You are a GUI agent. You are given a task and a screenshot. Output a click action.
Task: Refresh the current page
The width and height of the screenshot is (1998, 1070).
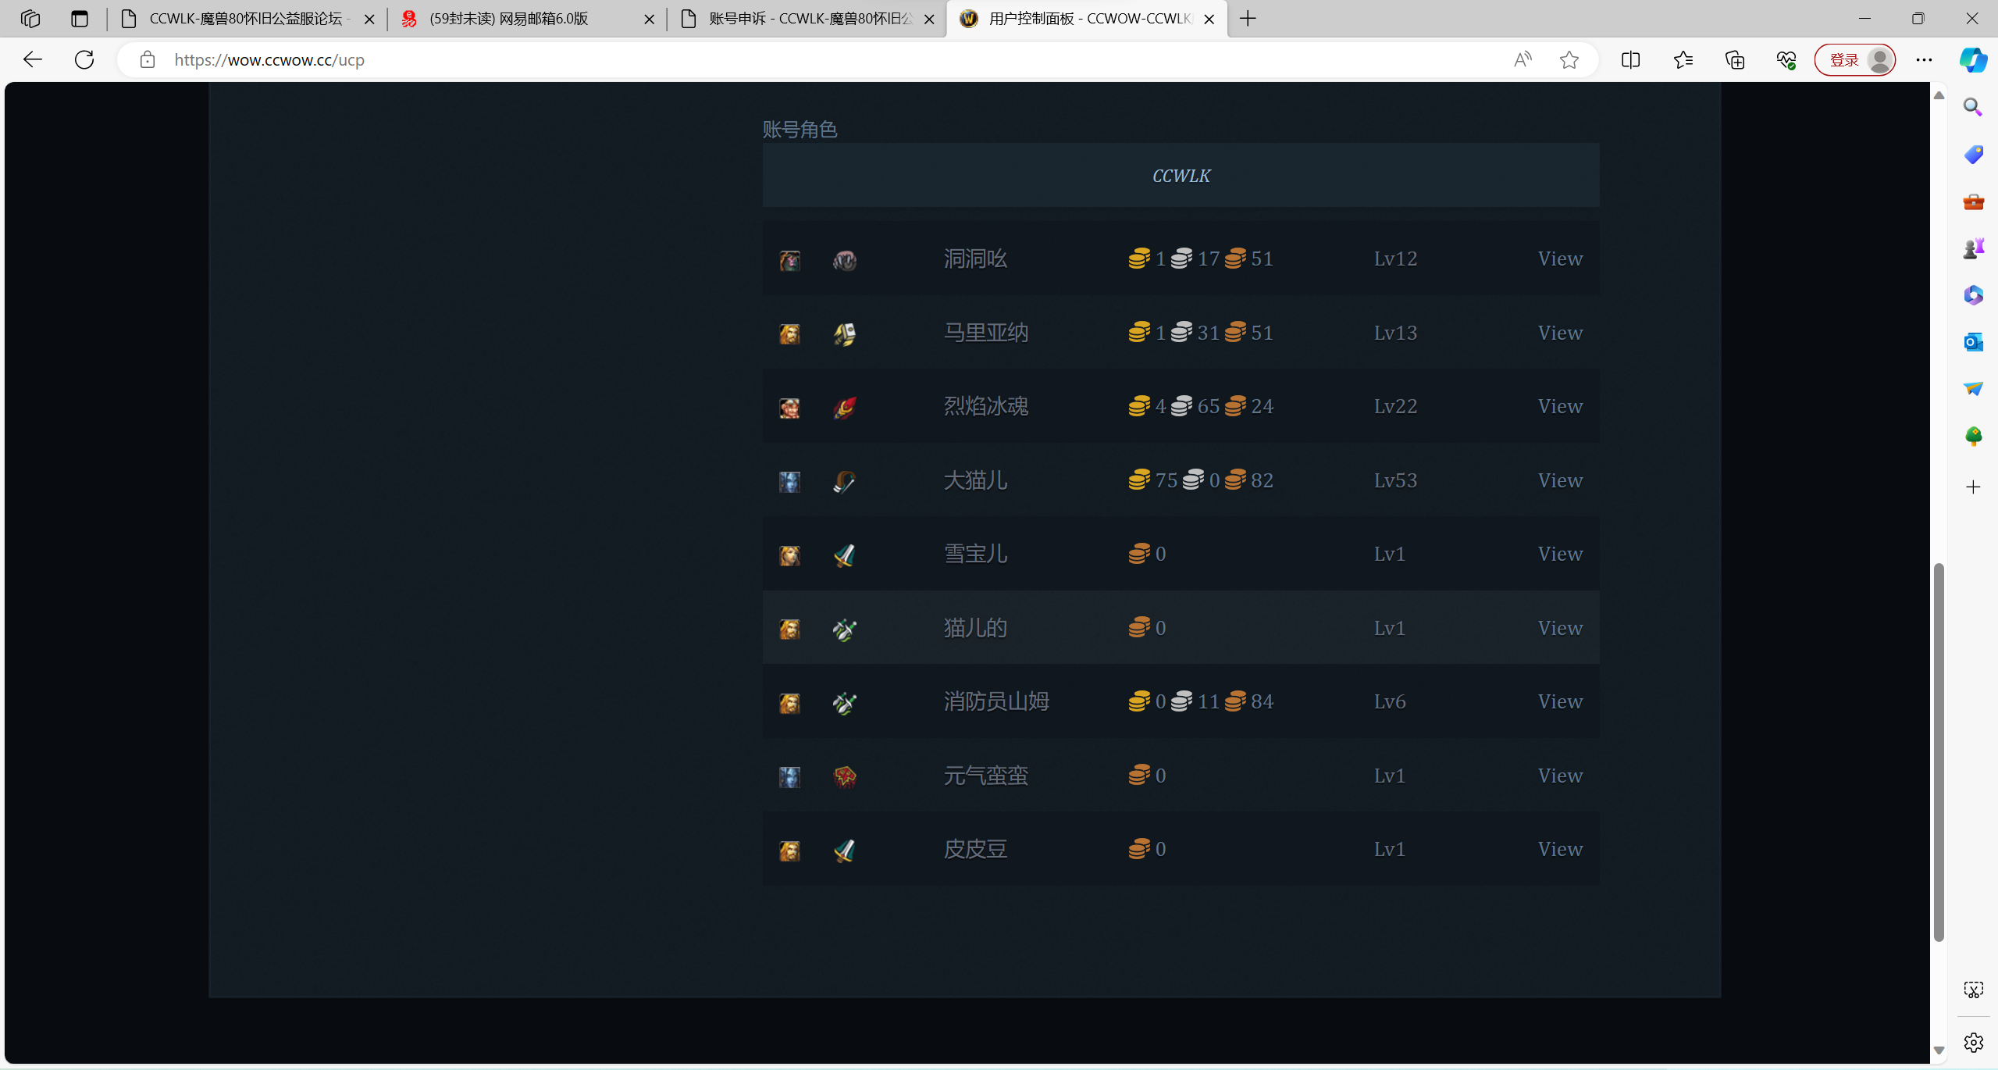click(84, 59)
